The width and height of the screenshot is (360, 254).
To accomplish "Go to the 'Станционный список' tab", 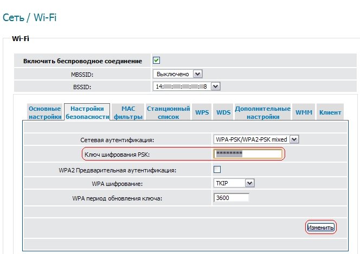I will pos(168,112).
